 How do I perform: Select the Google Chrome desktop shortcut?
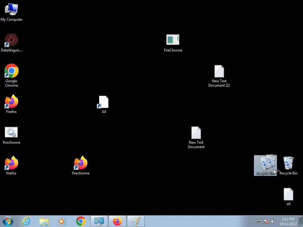click(12, 75)
